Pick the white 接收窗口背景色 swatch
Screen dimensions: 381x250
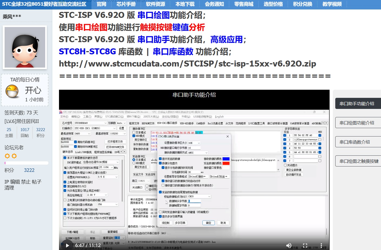click(226, 168)
